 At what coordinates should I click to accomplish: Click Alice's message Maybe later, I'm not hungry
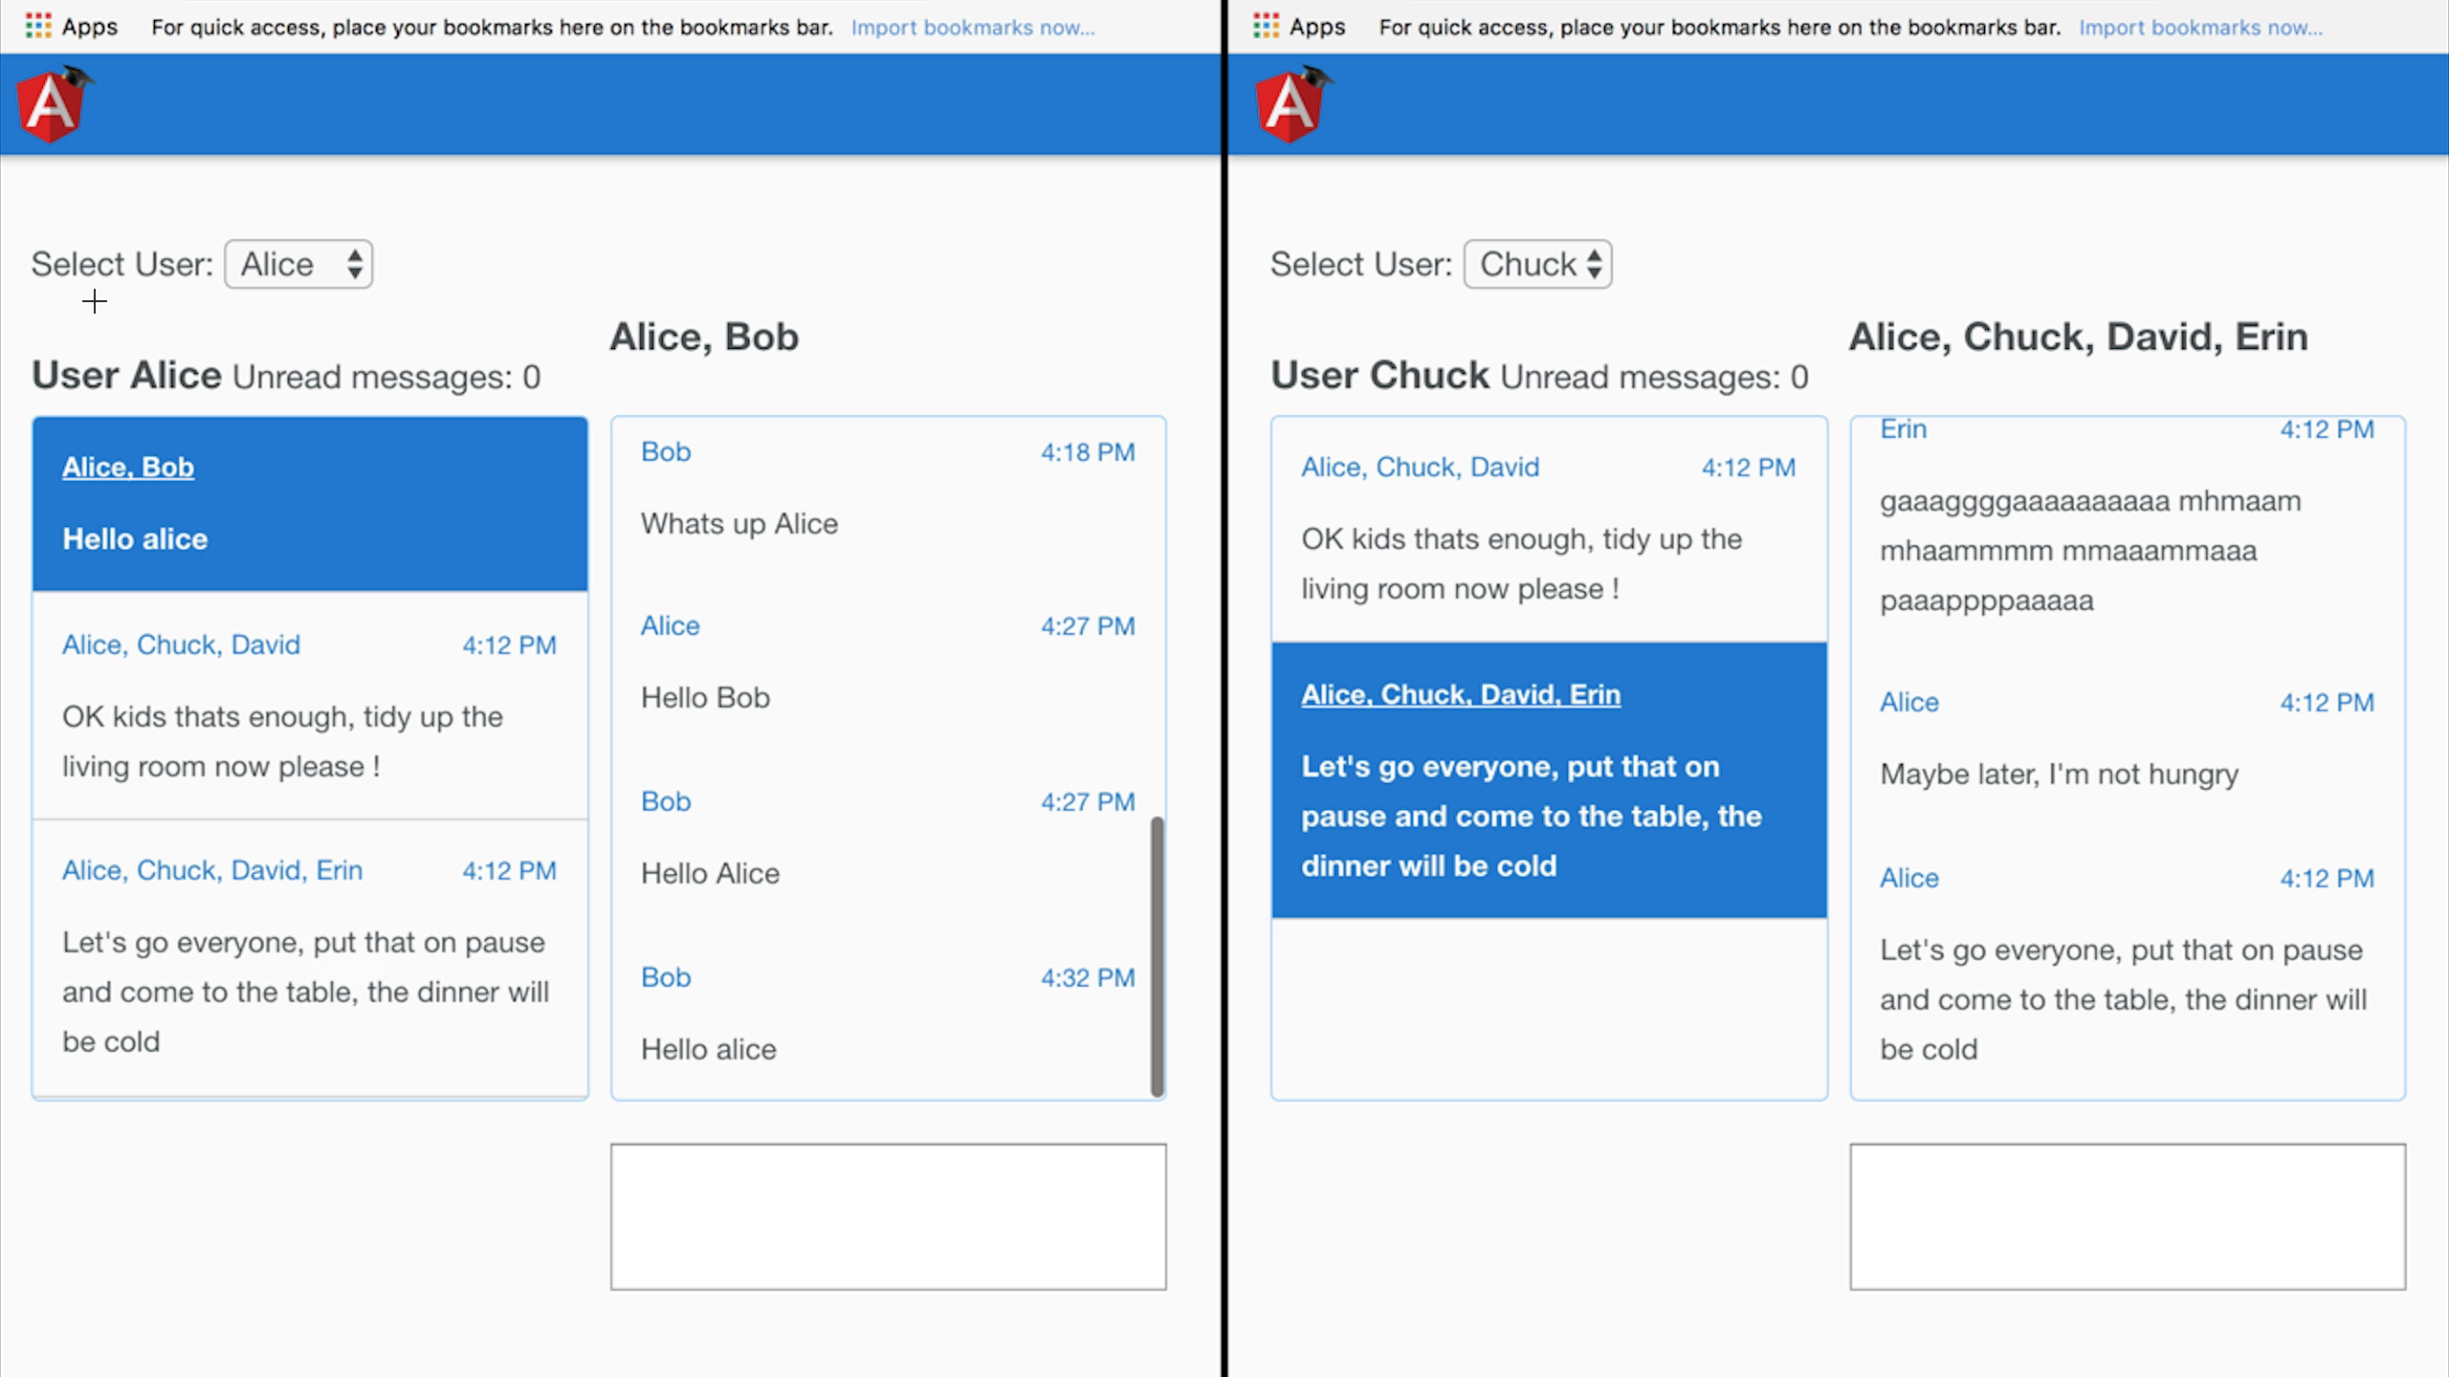tap(2059, 774)
